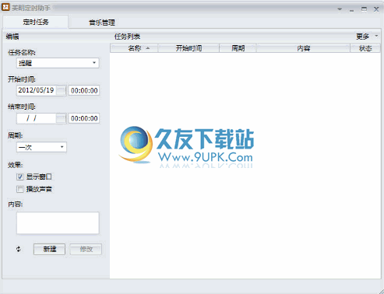The width and height of the screenshot is (384, 294).
Task: Close the 美明定时助手 window
Action: [376, 9]
